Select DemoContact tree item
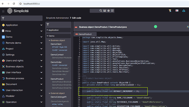Viewport: 189px width, 107px height. (57, 55)
